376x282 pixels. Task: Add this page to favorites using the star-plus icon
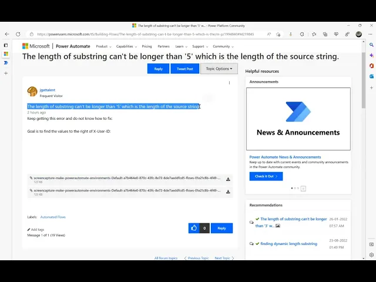tap(278, 34)
